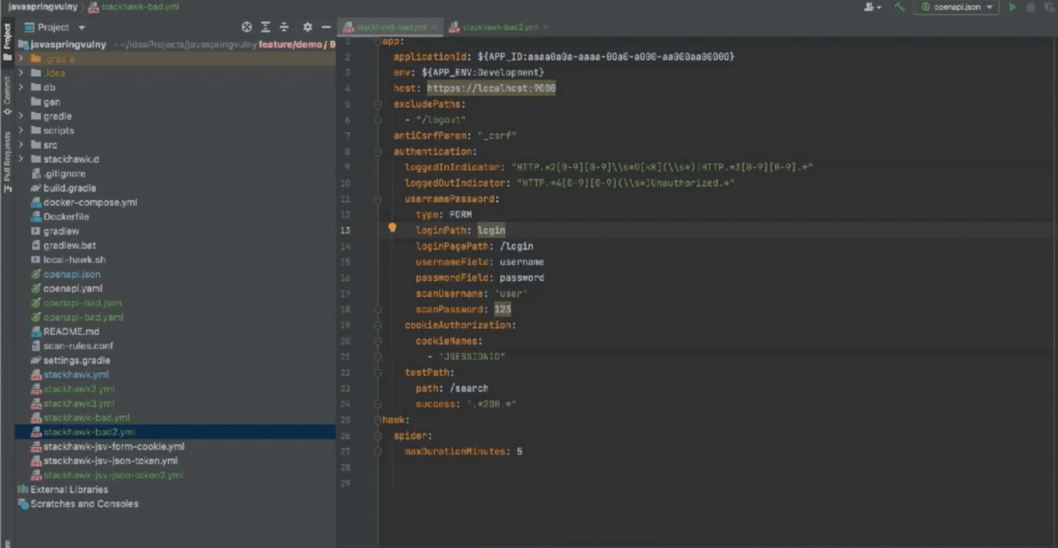Click the intention lightbulb on line 13
Image resolution: width=1058 pixels, height=548 pixels.
pyautogui.click(x=392, y=228)
